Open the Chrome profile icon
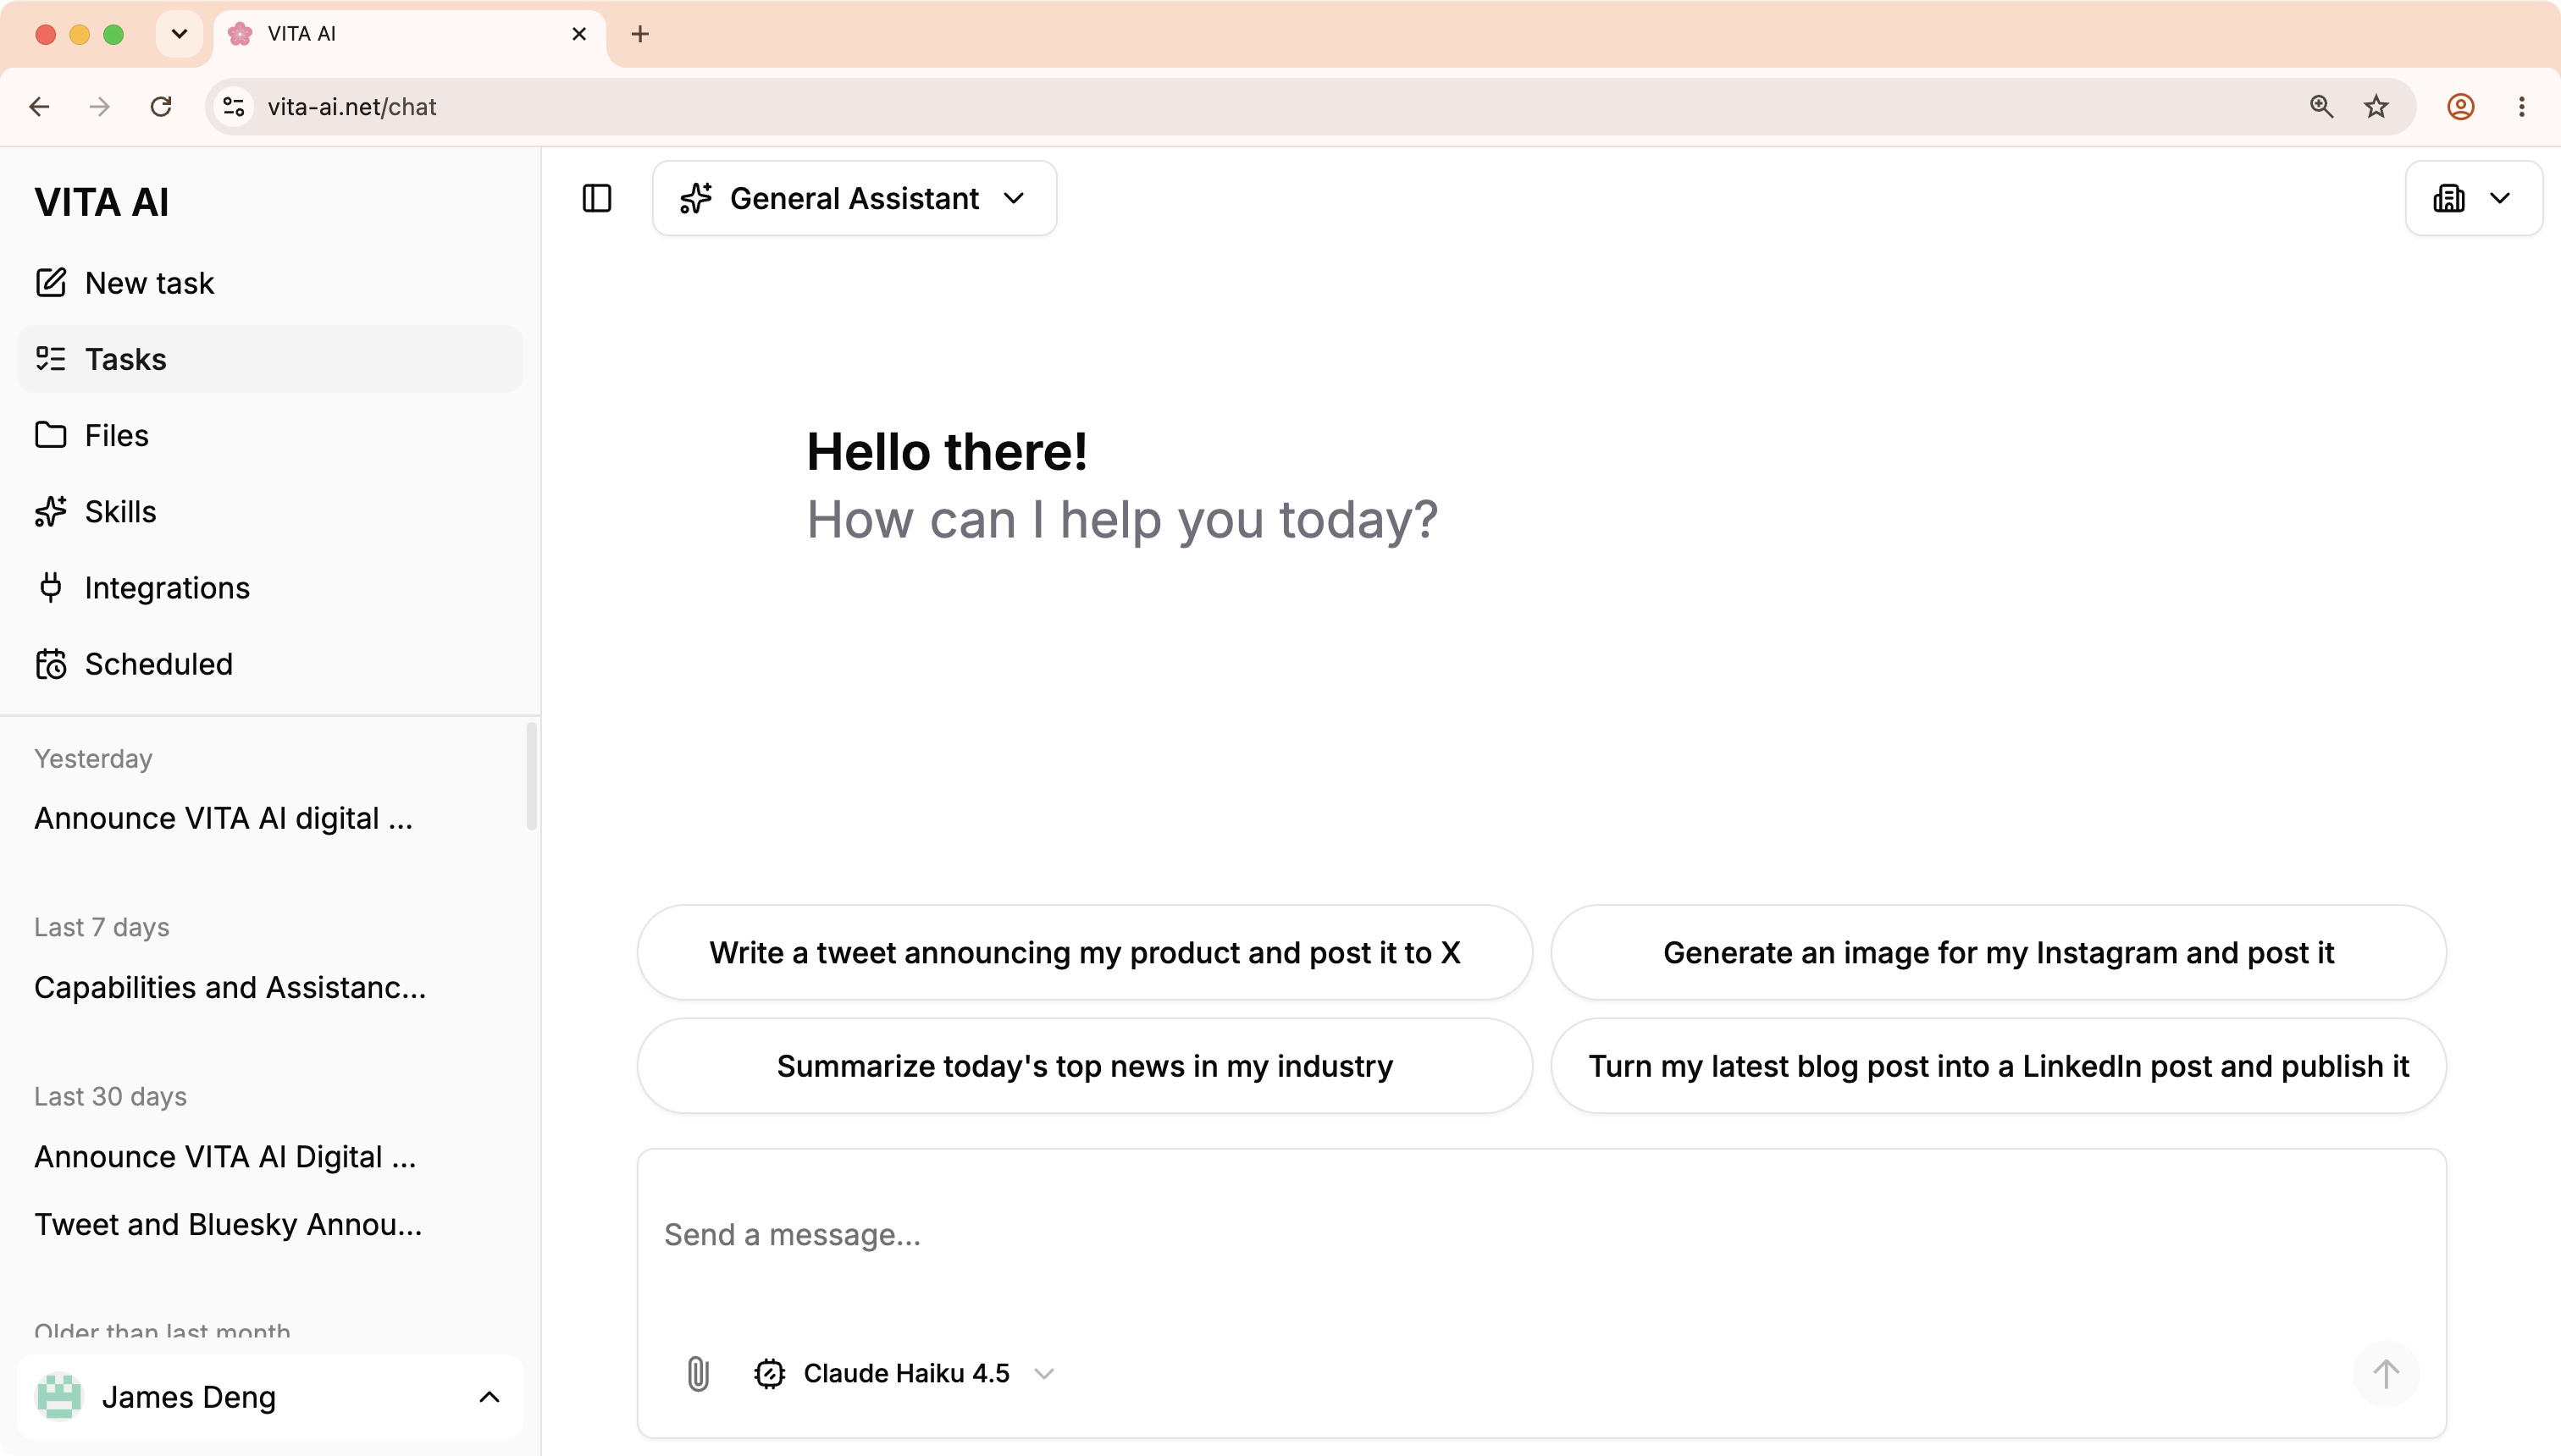The image size is (2561, 1456). 2460,107
